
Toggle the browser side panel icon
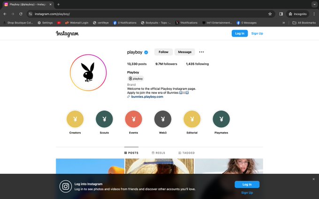coord(281,14)
